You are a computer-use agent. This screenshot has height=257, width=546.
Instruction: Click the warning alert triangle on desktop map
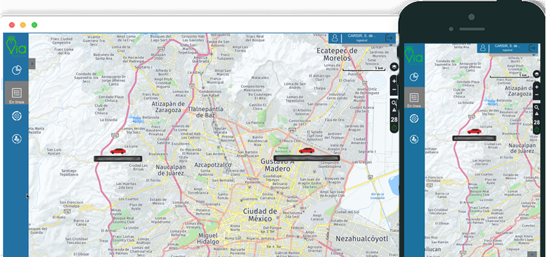[394, 110]
